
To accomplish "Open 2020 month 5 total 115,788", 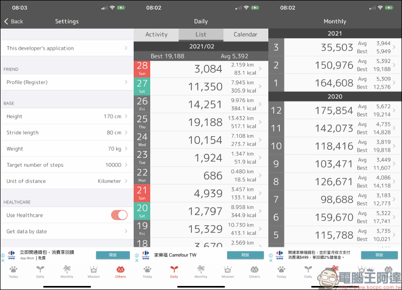I will point(335,235).
